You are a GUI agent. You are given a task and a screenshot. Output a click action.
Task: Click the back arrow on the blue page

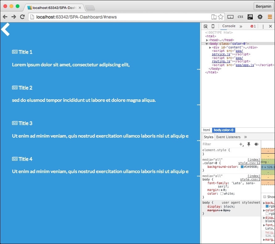[5, 30]
